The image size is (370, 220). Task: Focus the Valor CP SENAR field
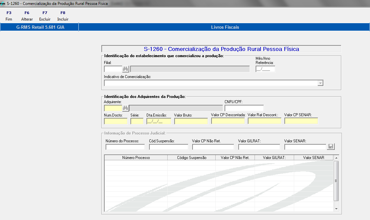(301, 121)
